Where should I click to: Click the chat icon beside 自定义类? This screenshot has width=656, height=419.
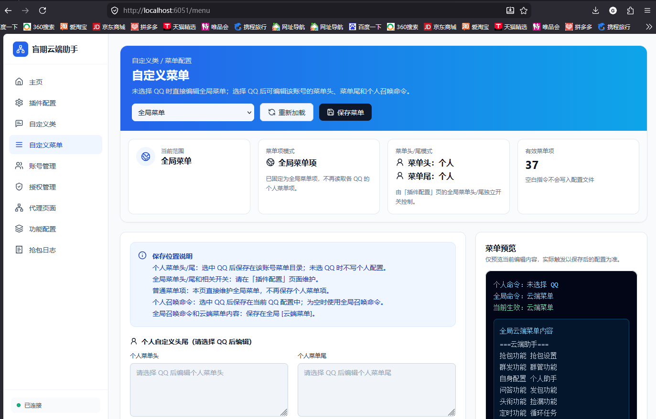click(19, 124)
